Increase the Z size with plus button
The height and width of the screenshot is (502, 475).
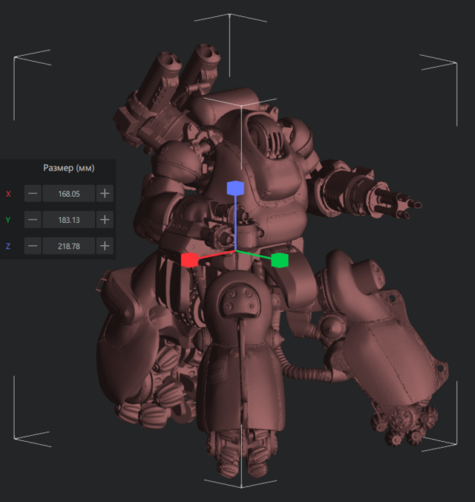[x=105, y=246]
